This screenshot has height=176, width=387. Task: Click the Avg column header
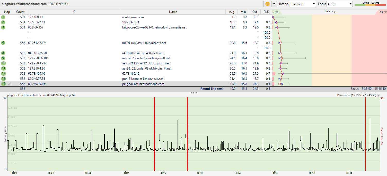coord(232,12)
